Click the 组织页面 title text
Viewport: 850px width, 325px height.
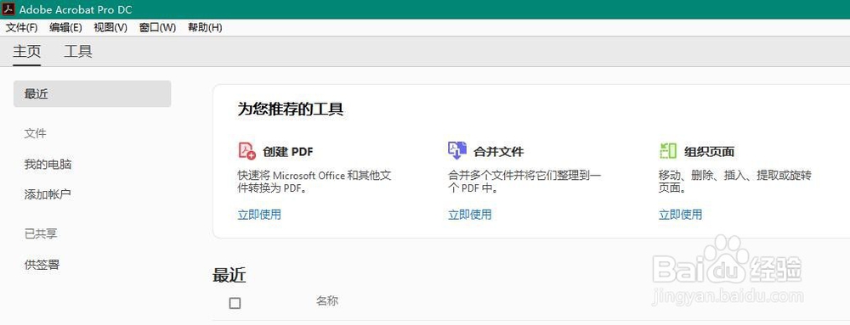coord(709,151)
